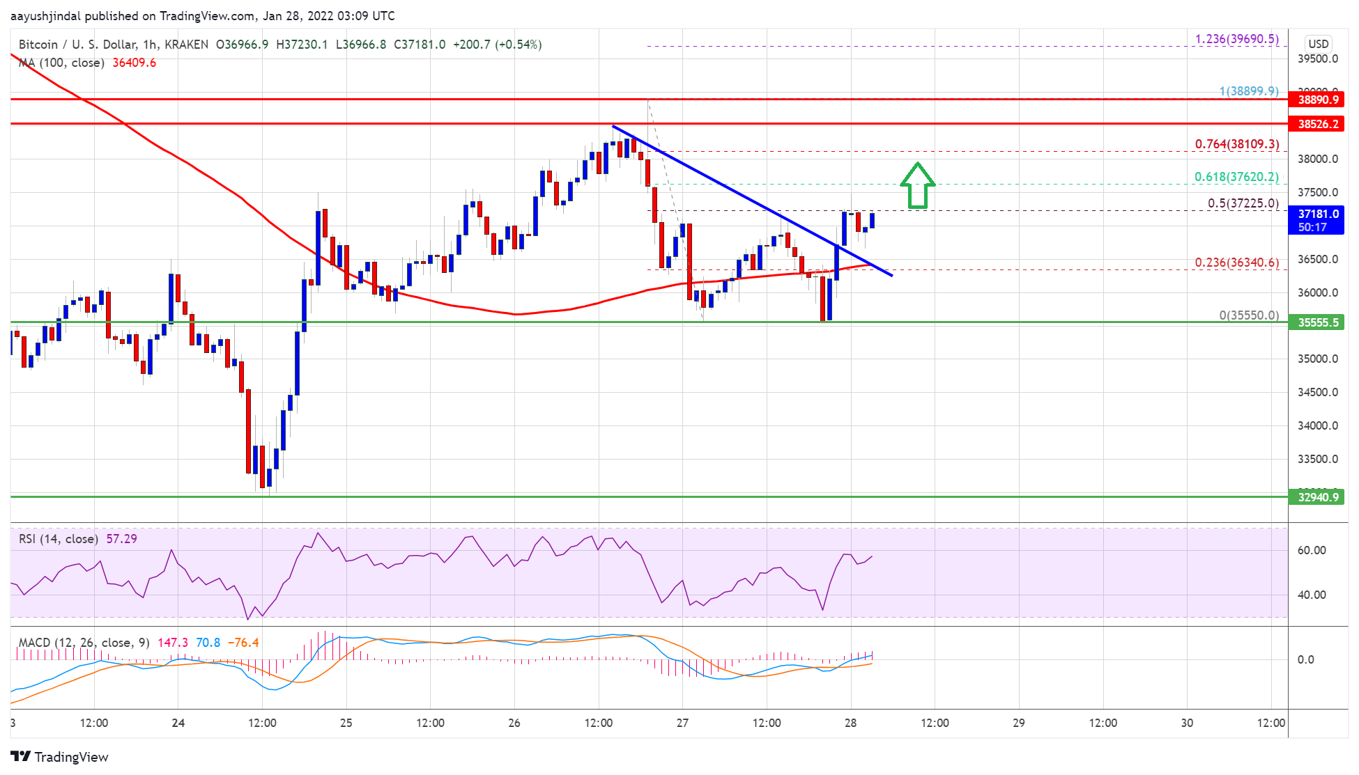
Task: Click the 0.5(37225.0) Fibonacci level label
Action: [x=1243, y=203]
